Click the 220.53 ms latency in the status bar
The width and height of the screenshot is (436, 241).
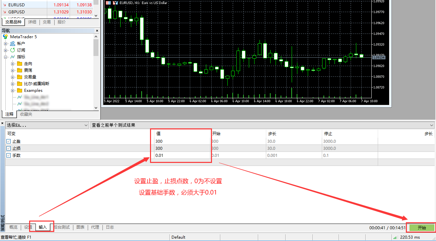coord(410,237)
